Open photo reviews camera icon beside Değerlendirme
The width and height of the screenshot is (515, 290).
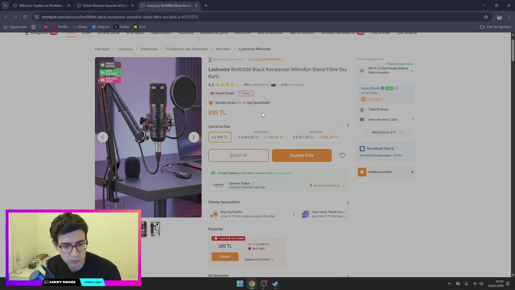point(274,85)
